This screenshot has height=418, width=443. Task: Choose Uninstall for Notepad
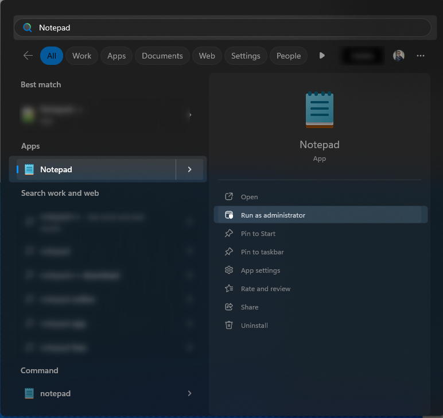pyautogui.click(x=321, y=325)
